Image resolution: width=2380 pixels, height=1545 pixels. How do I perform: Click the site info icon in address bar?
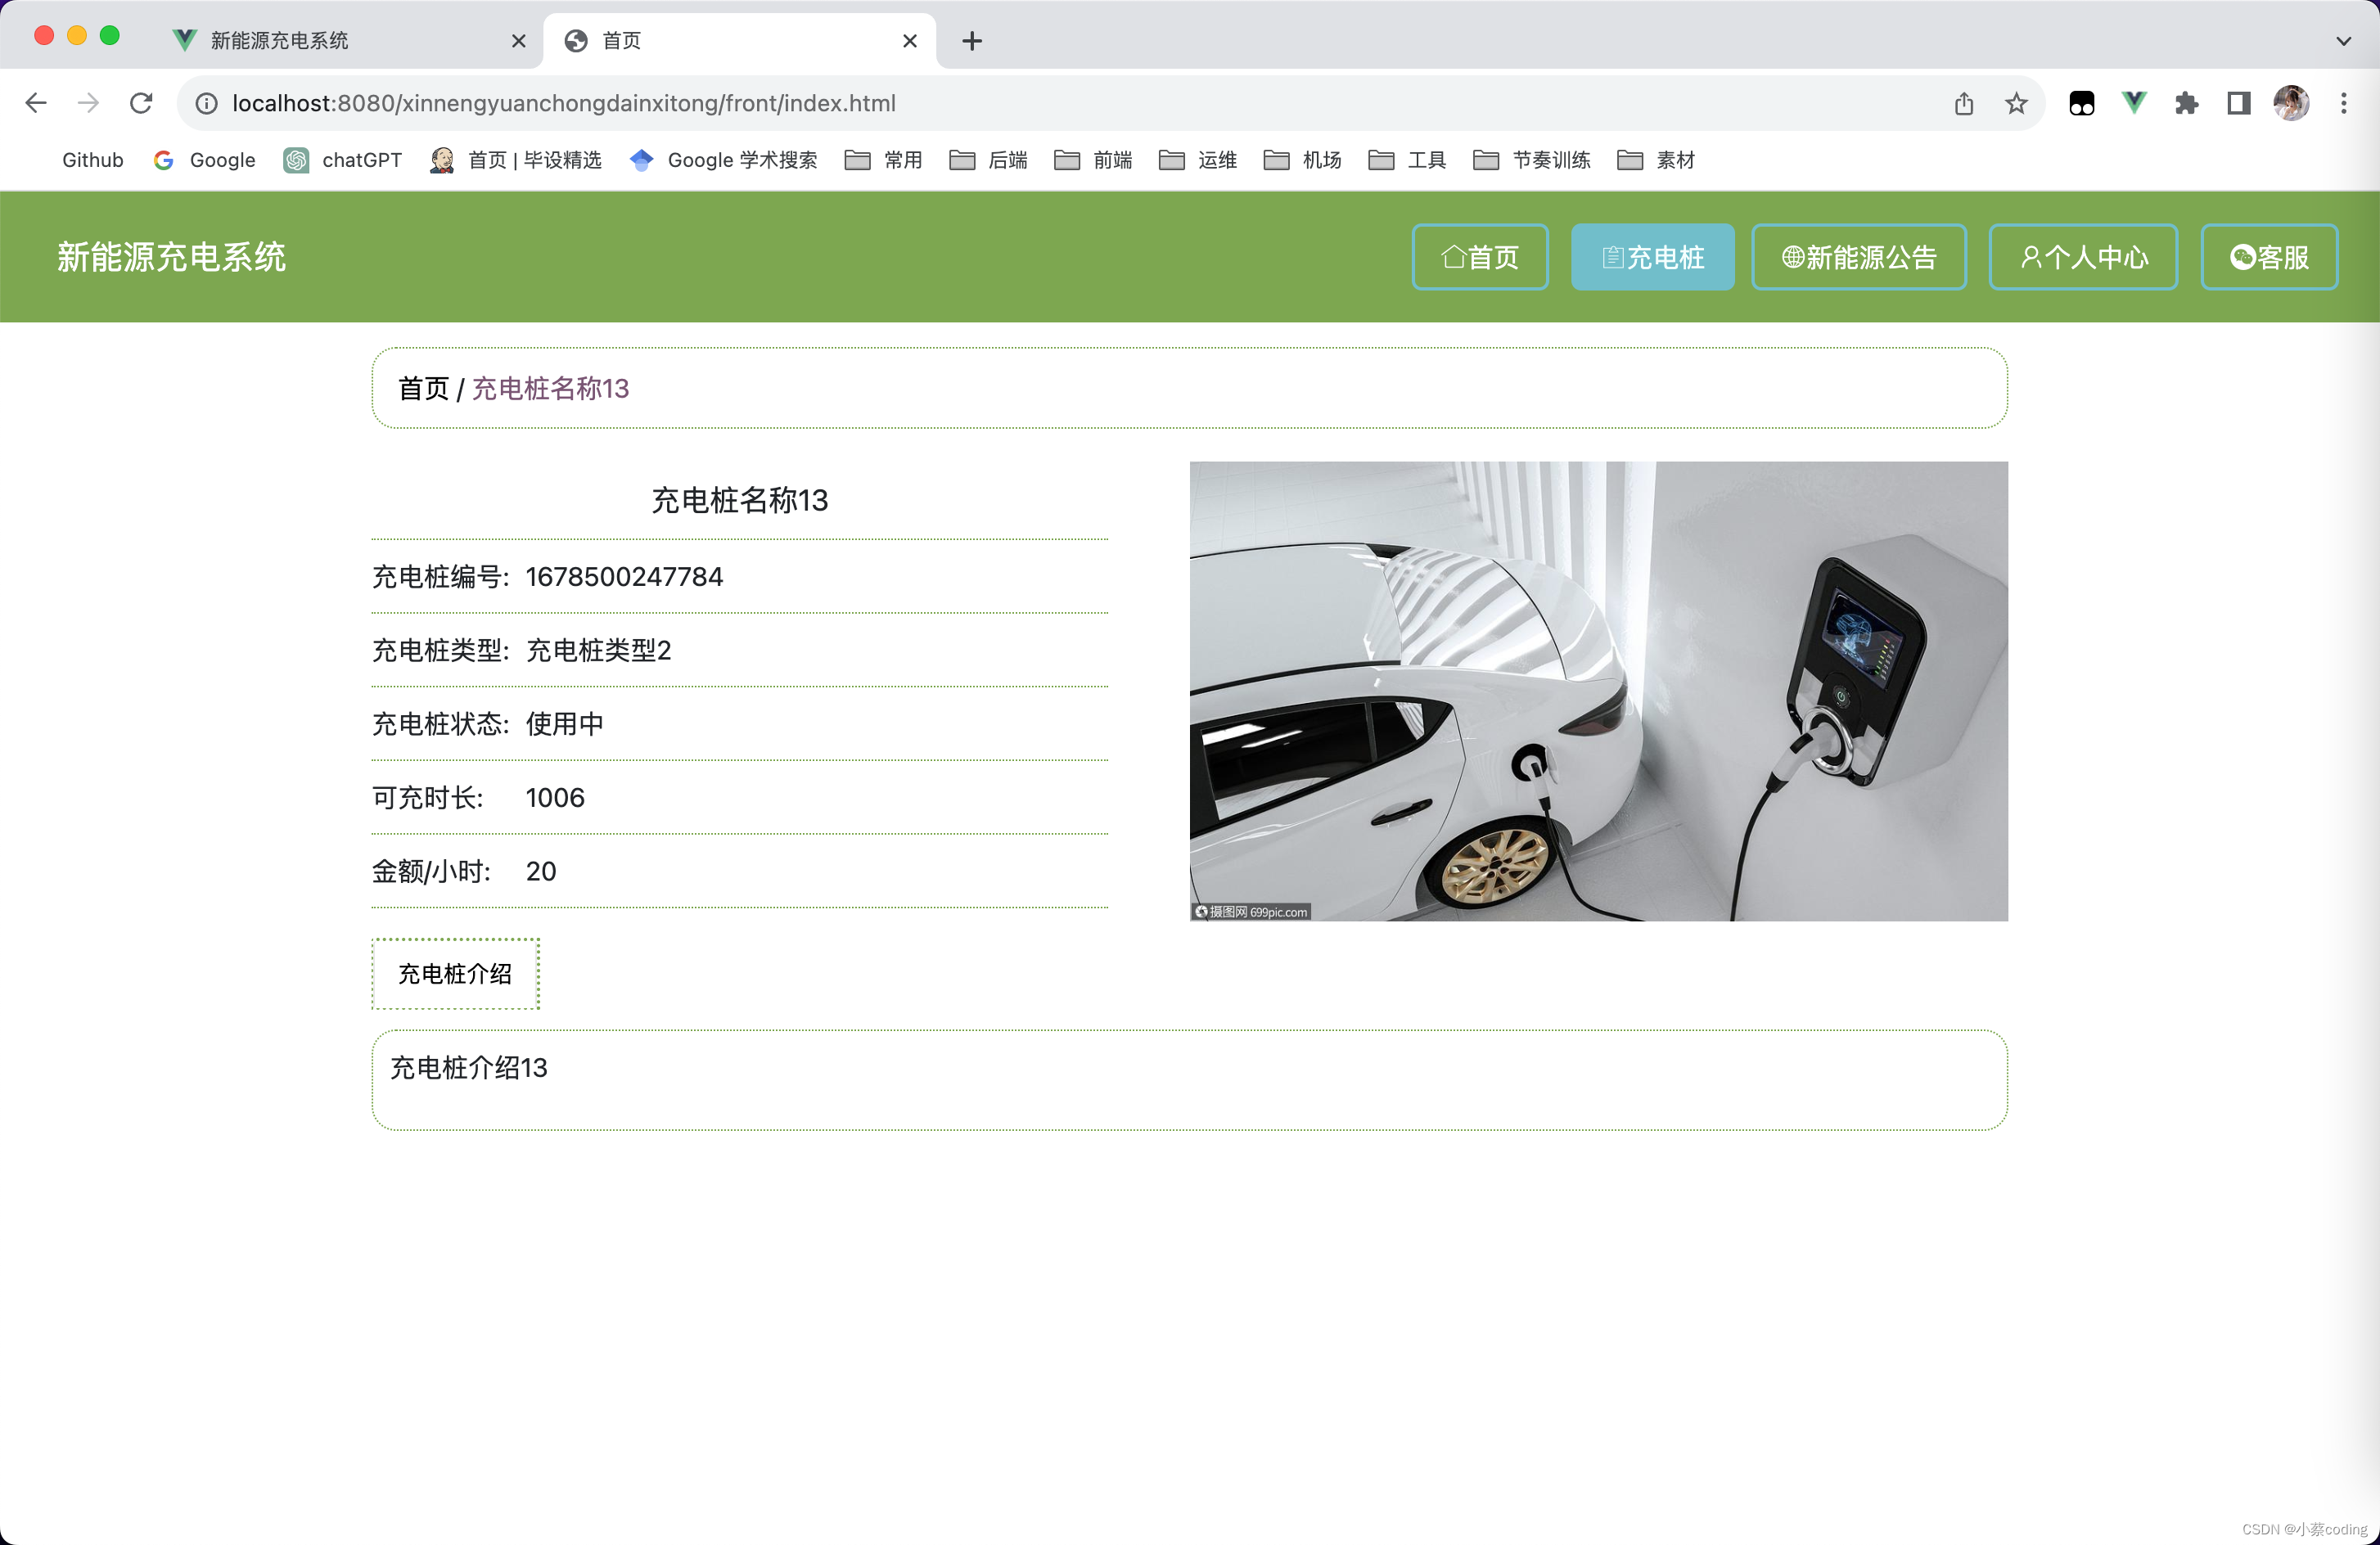pos(206,103)
